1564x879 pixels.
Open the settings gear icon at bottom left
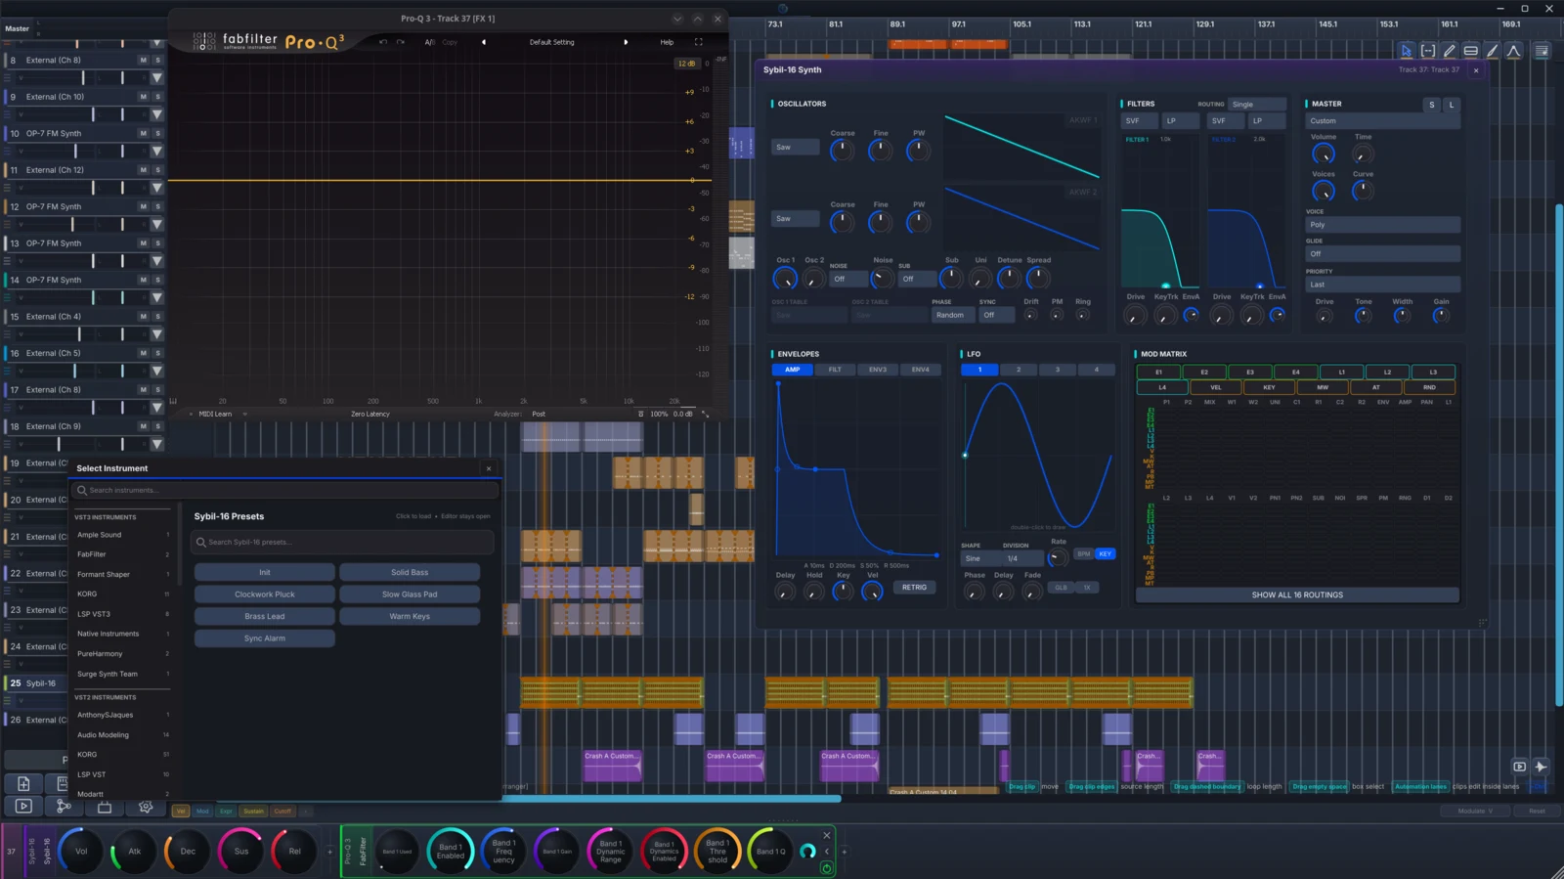146,807
